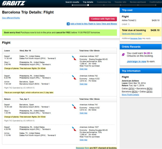This screenshot has height=149, width=162.
Task: Click the American Airlines logo for flight 743
Action: pos(74,106)
